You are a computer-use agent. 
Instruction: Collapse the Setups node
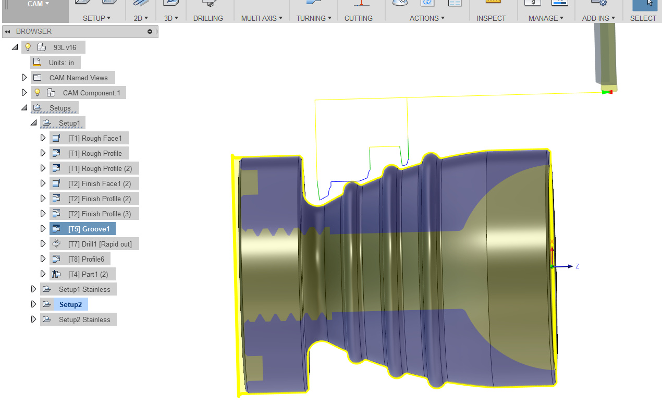click(24, 108)
